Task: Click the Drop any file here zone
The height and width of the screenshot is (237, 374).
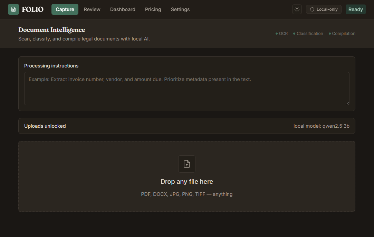Action: 187,176
